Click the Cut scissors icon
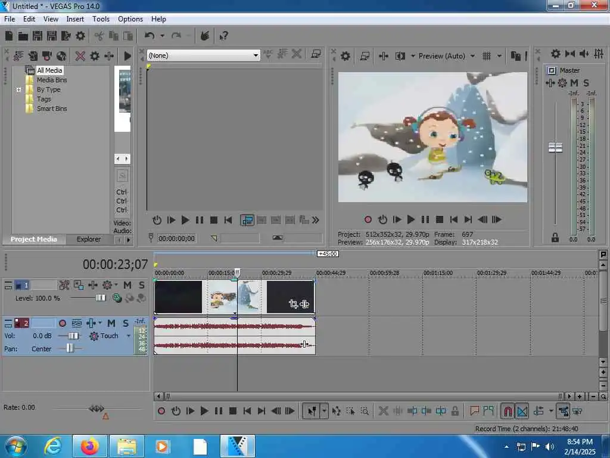This screenshot has height=458, width=610. pos(99,36)
